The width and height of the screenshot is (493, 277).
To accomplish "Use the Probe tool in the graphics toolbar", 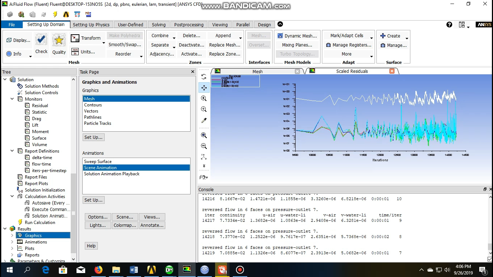I will click(x=204, y=120).
